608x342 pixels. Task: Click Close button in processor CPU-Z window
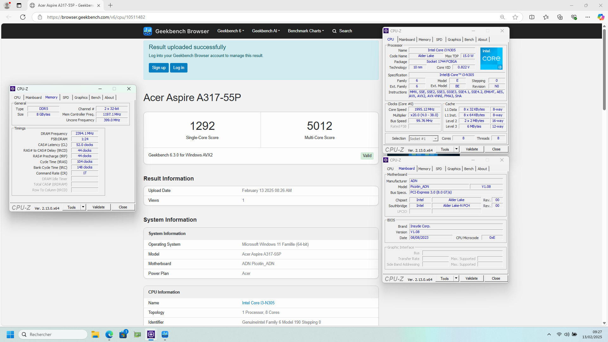click(496, 149)
